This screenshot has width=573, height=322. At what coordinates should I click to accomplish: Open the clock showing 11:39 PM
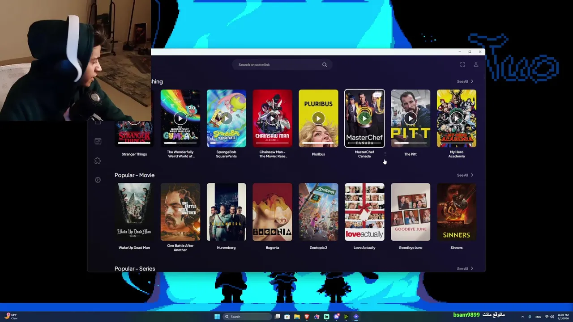tap(563, 317)
